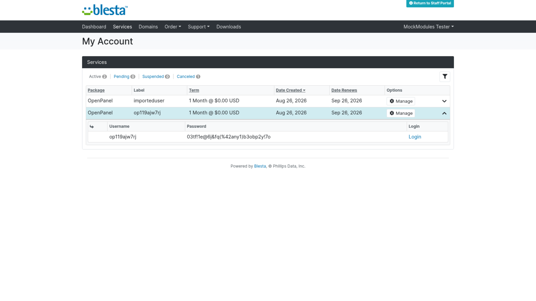Open the services filter funnel icon

point(445,77)
